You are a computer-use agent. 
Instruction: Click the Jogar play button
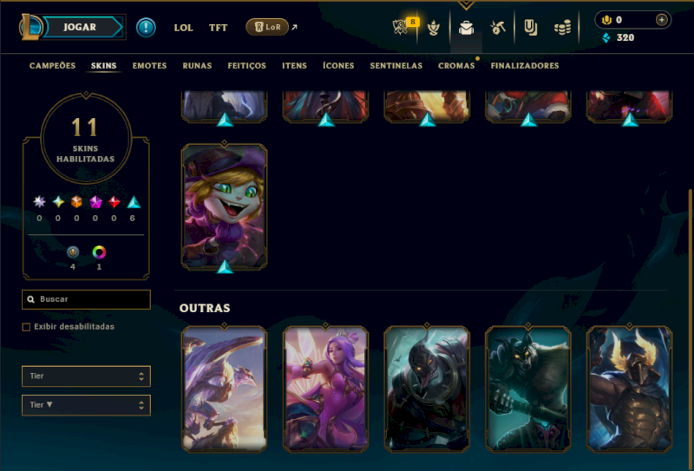[80, 27]
